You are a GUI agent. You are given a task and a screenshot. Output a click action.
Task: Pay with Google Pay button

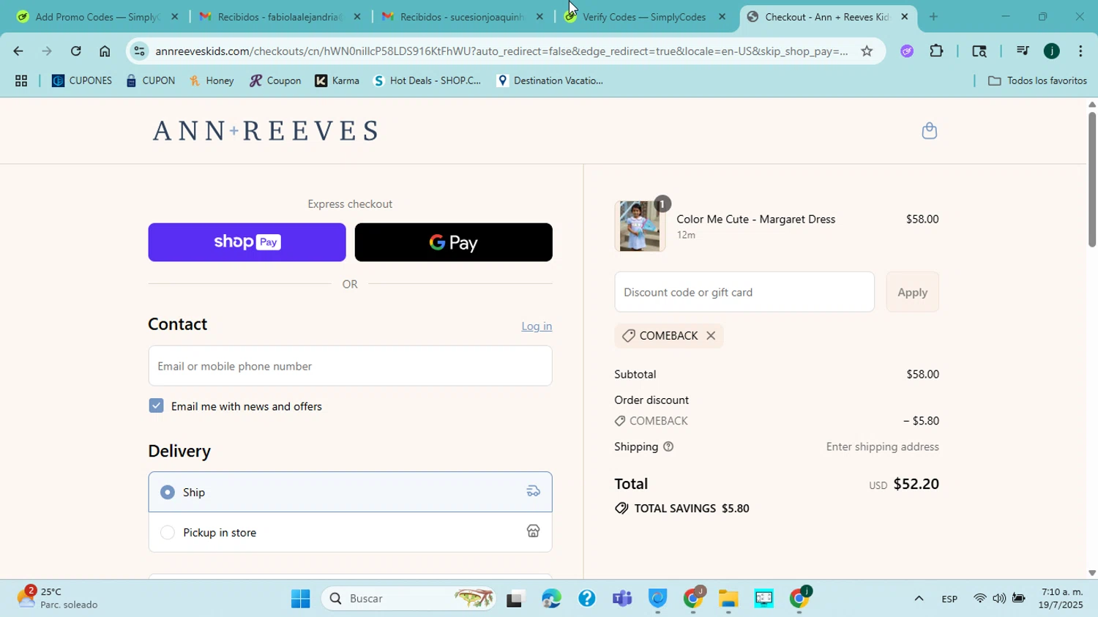coord(453,243)
